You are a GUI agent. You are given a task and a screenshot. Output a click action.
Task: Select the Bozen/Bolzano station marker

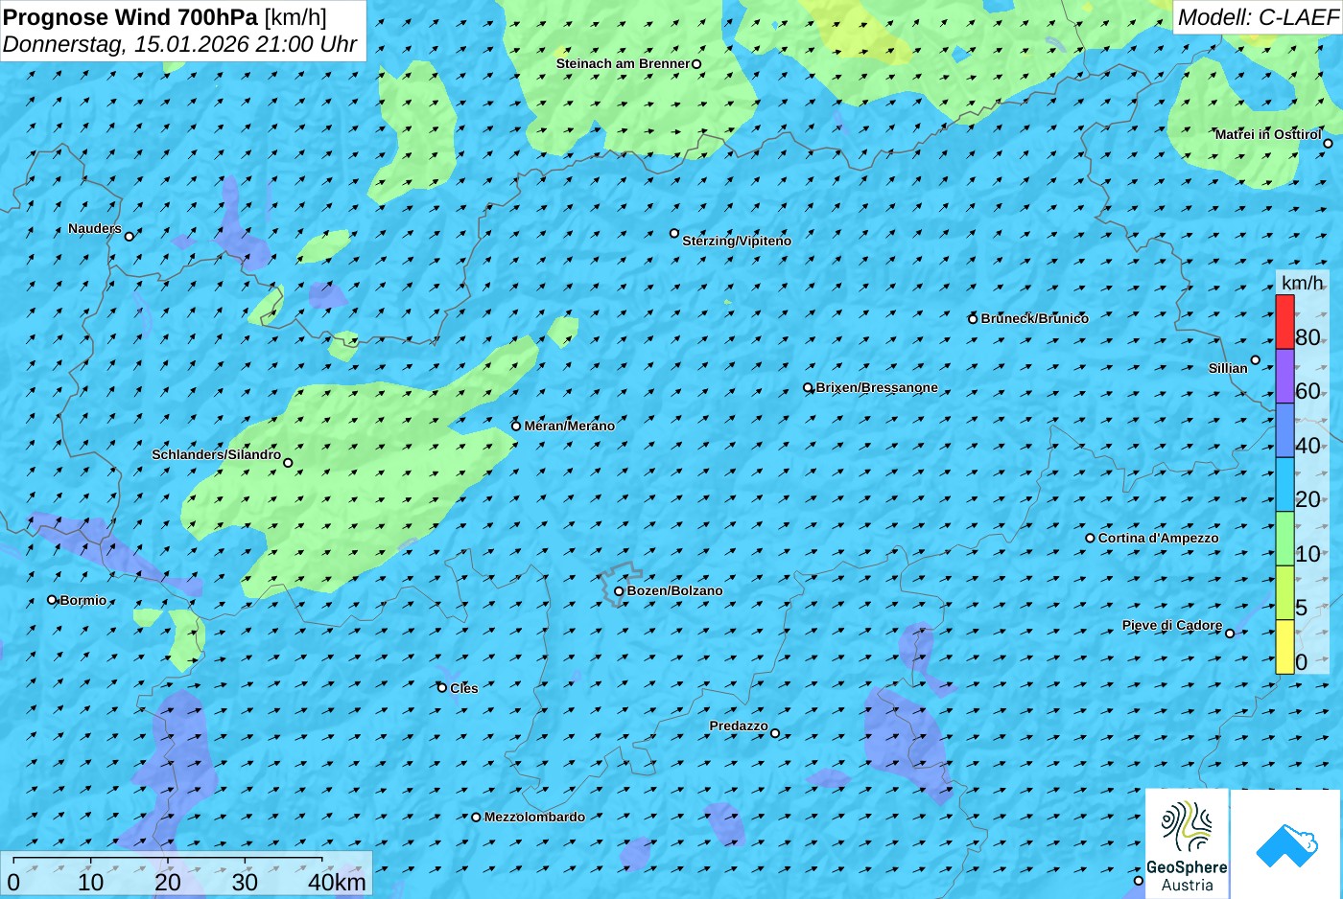tap(619, 591)
